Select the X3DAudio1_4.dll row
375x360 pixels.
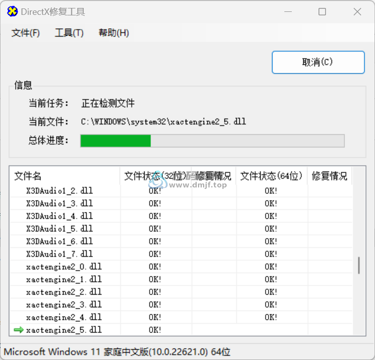(x=181, y=216)
